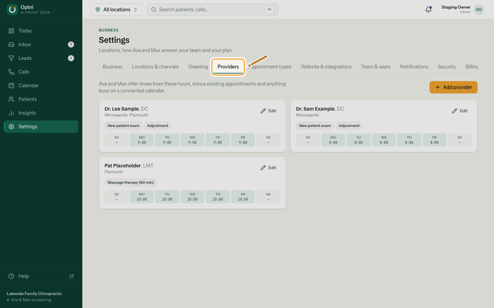The image size is (494, 308).
Task: Click Dr. Lee Sample's MO 9:00 cell
Action: click(142, 140)
